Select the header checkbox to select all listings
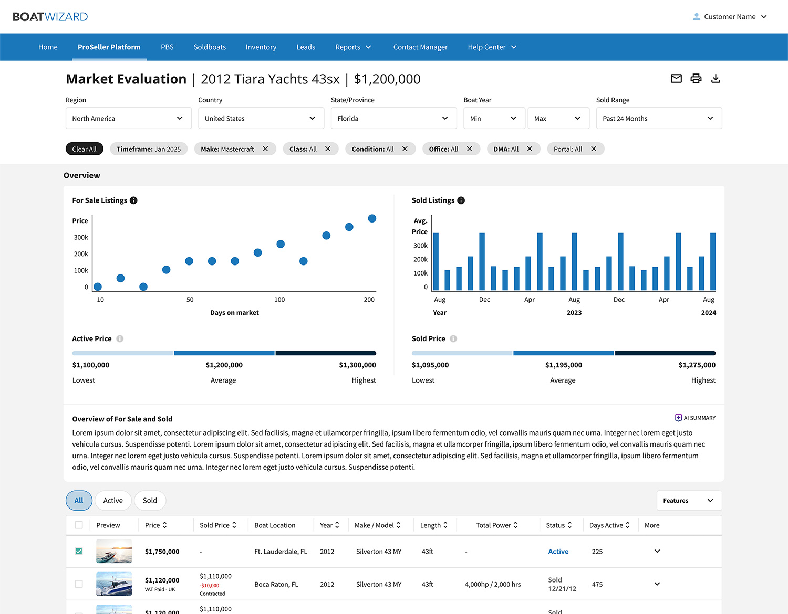This screenshot has width=788, height=614. (79, 525)
